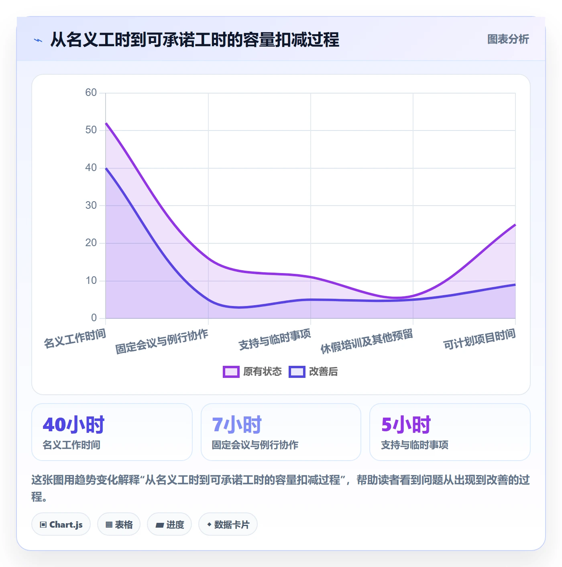Toggle the 原有状态 legend swatch

(231, 372)
